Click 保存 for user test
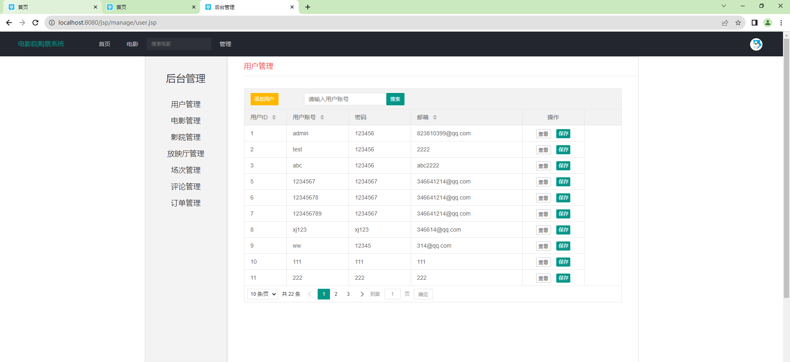790x362 pixels. [563, 150]
